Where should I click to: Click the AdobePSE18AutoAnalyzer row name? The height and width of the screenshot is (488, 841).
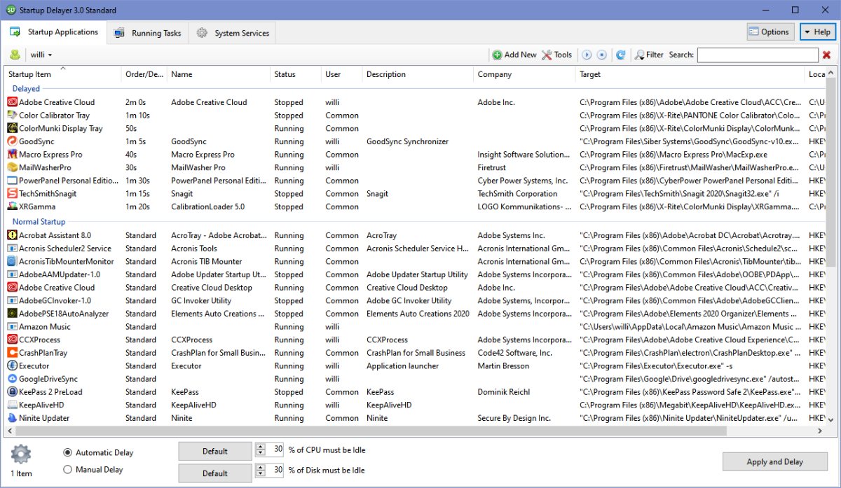point(64,314)
